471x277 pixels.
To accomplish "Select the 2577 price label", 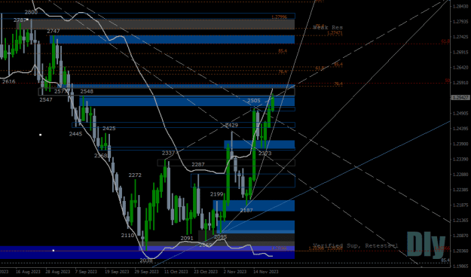I will [61, 91].
